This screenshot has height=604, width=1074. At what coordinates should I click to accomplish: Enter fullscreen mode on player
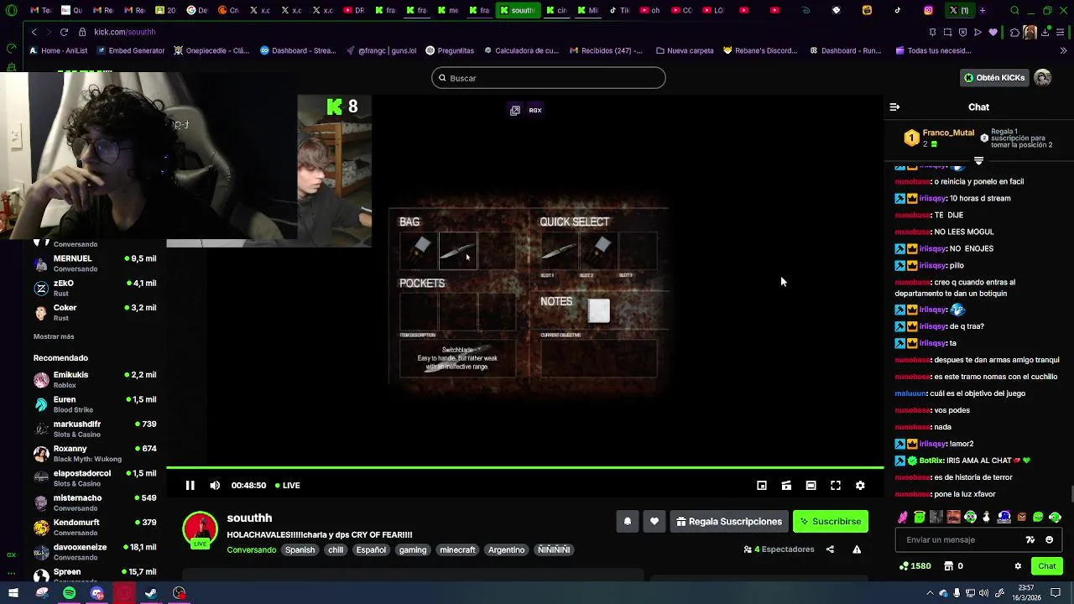[x=836, y=485]
